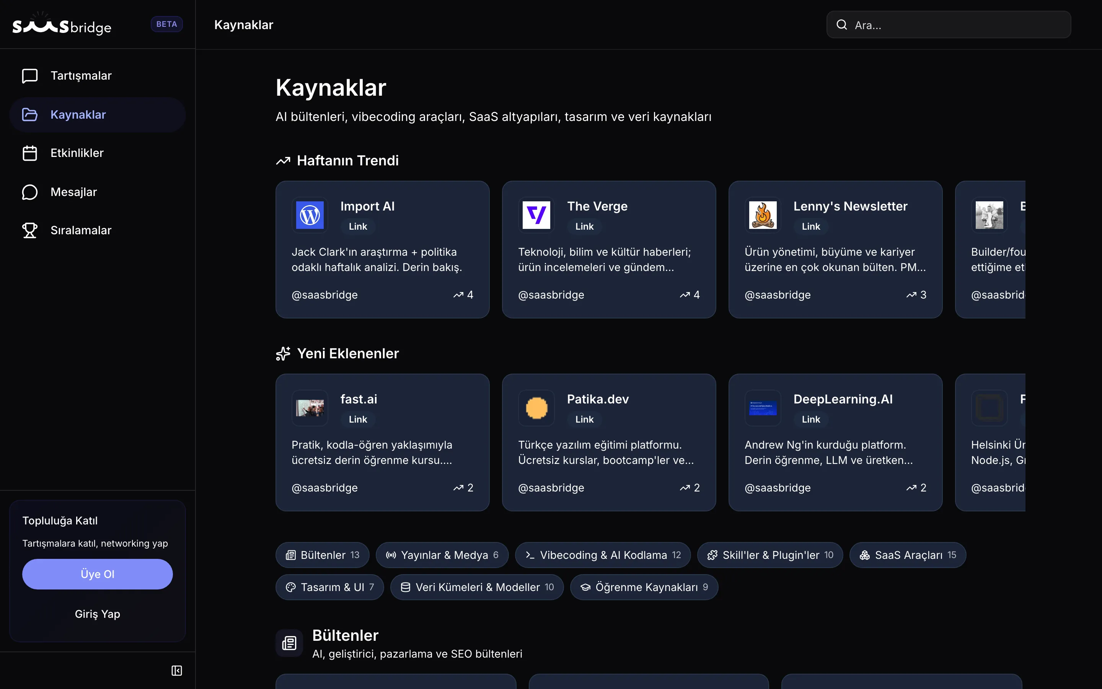Click the Tartışmalar chat bubble icon
This screenshot has height=689, width=1102.
click(30, 76)
